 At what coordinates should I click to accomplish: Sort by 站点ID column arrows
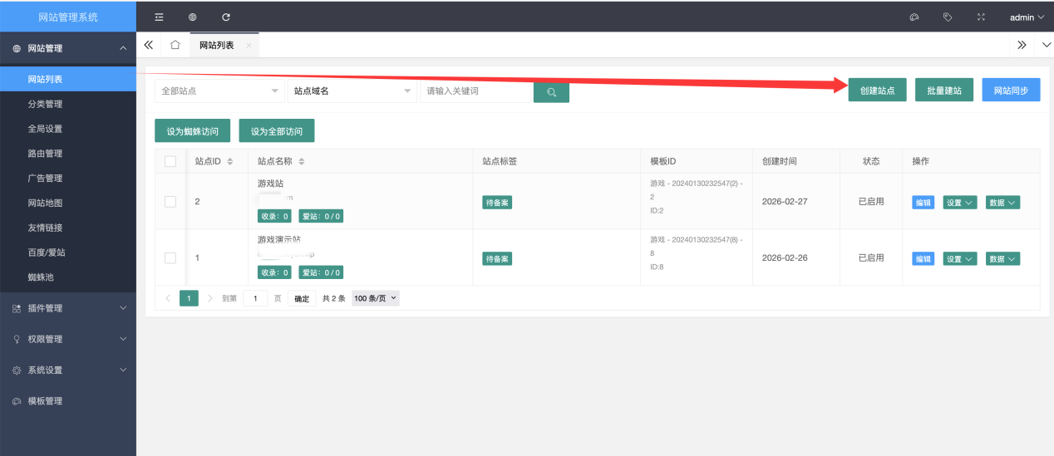click(x=230, y=161)
